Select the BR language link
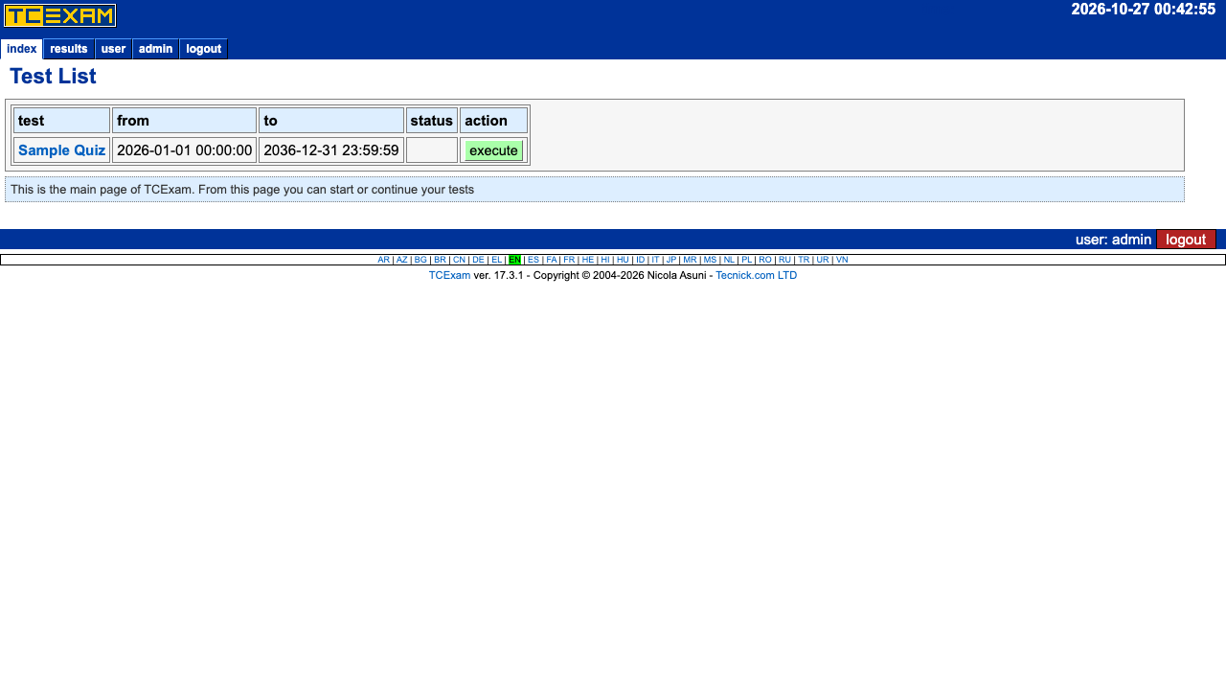 click(x=440, y=260)
